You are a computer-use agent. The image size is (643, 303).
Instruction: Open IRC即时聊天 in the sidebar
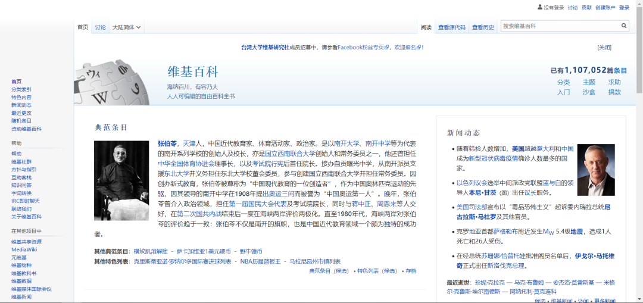[x=26, y=201]
